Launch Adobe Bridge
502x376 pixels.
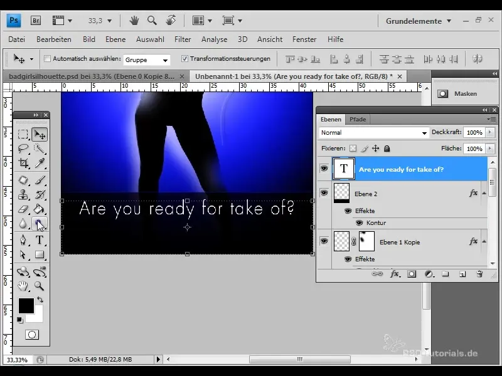pyautogui.click(x=36, y=21)
